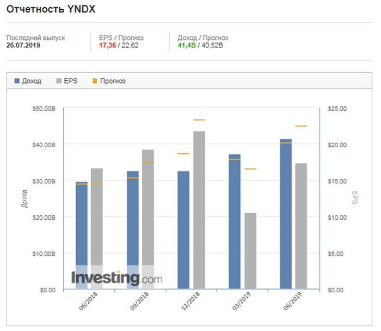381x331 pixels.
Task: Select the 09/2018 blue revenue bar
Action: tap(133, 230)
